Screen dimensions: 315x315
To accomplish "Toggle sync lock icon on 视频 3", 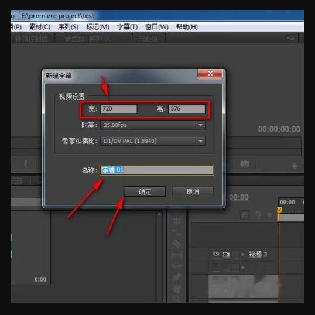I will coord(226,254).
